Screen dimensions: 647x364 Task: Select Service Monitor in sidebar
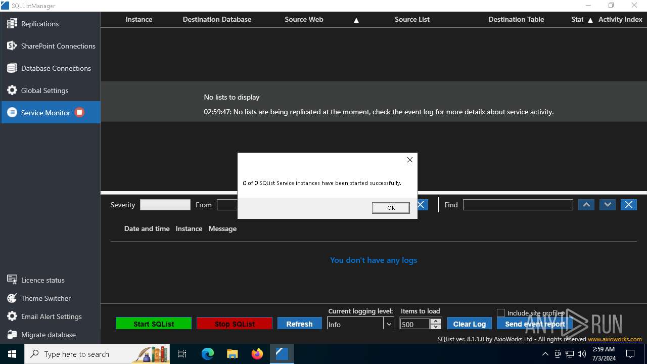(51, 112)
